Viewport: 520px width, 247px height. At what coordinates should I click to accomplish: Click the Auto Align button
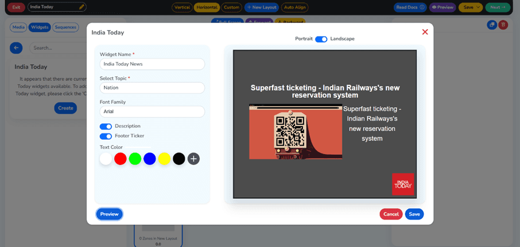point(295,7)
